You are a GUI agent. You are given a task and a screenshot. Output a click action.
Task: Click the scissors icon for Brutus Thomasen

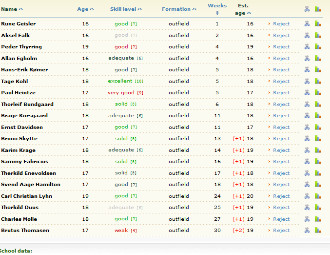[x=307, y=231]
